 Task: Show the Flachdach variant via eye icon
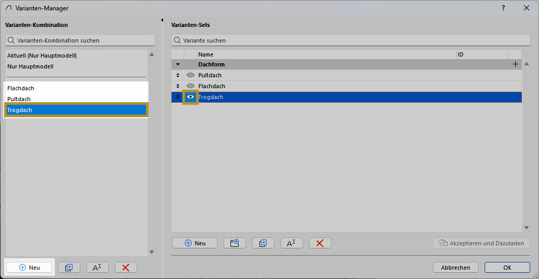click(x=190, y=86)
